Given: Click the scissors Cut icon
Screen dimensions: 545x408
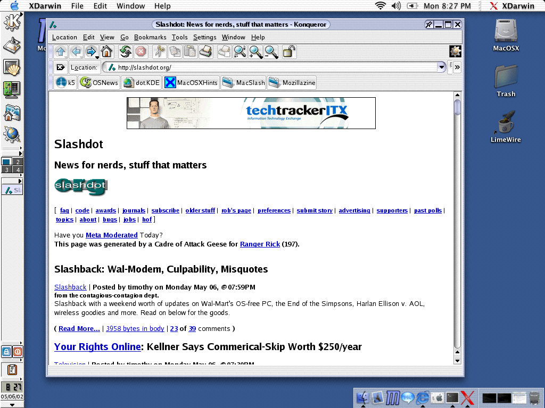Looking at the screenshot, I should 160,52.
